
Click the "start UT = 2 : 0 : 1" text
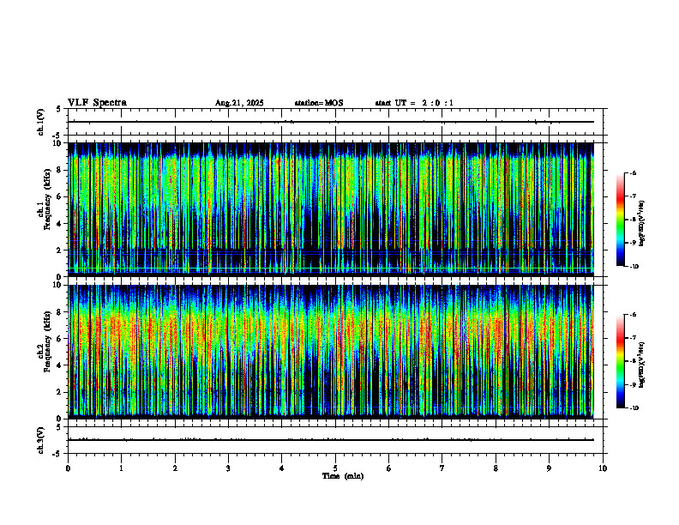click(x=414, y=103)
